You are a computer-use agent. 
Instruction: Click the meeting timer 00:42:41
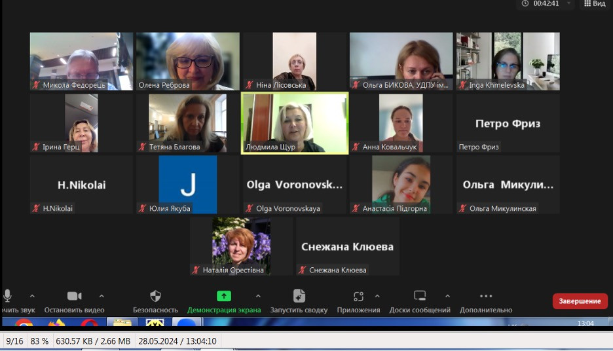(x=546, y=3)
